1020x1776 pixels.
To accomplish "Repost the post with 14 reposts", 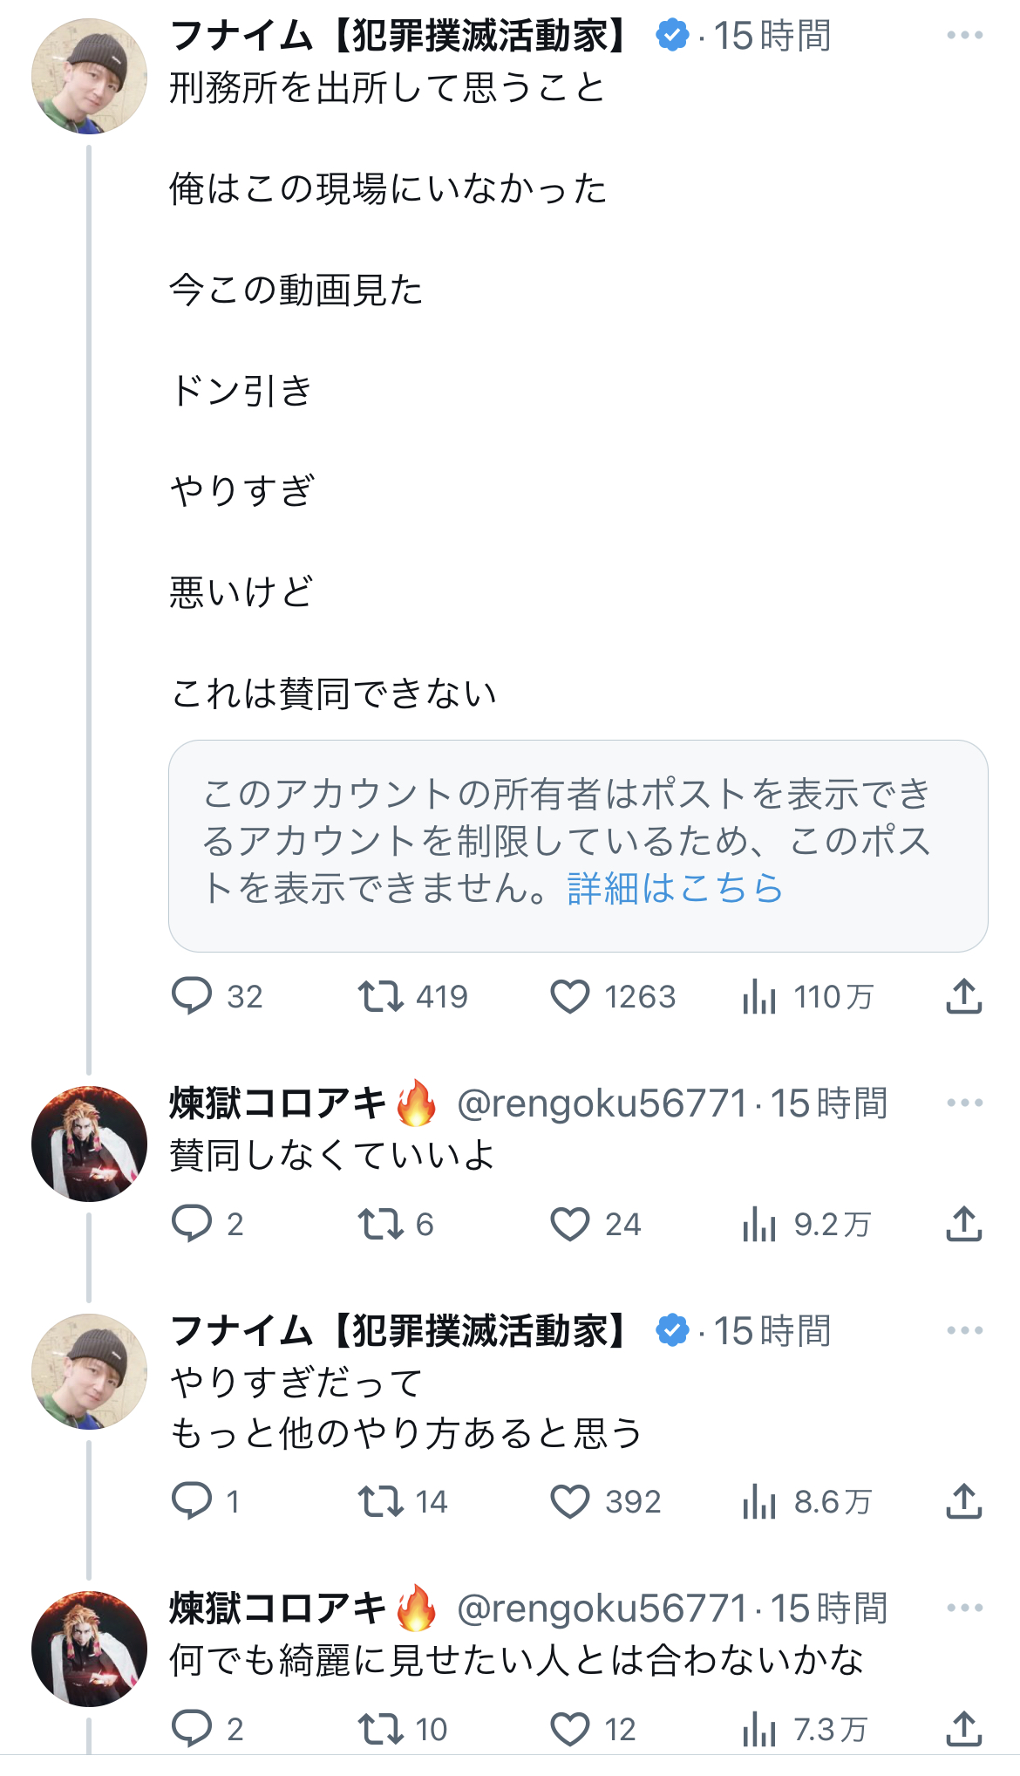I will (381, 1501).
